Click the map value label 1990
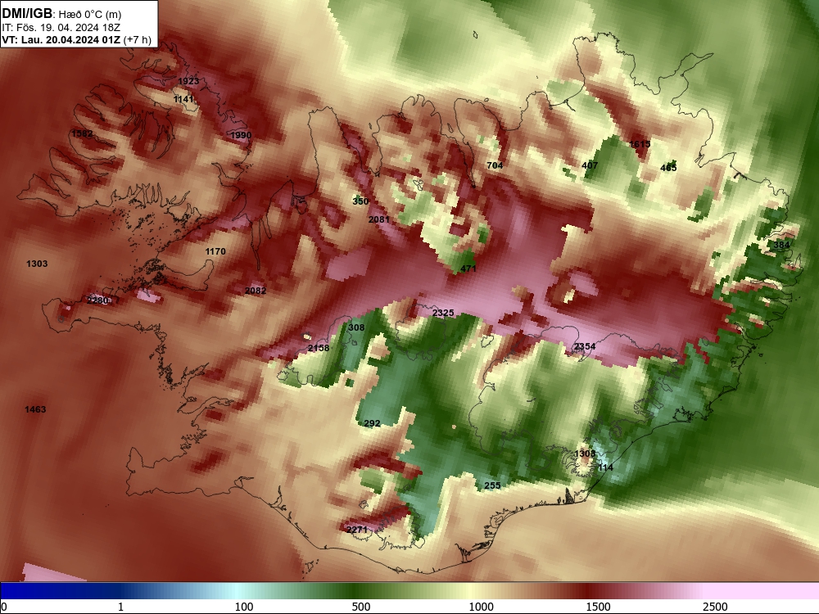 tap(241, 135)
